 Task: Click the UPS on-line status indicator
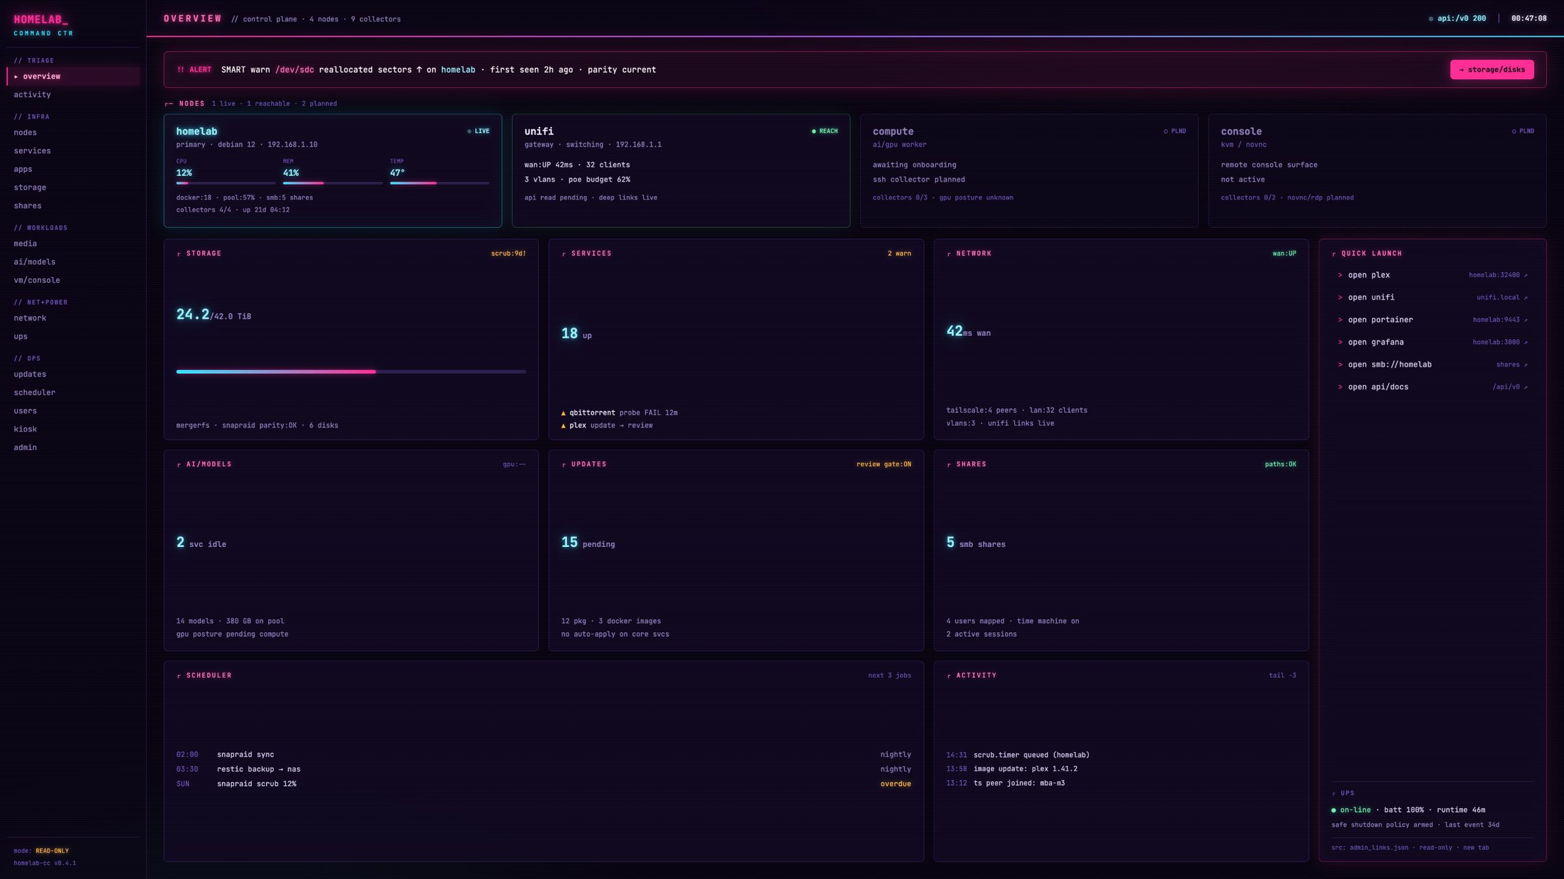[x=1350, y=810]
